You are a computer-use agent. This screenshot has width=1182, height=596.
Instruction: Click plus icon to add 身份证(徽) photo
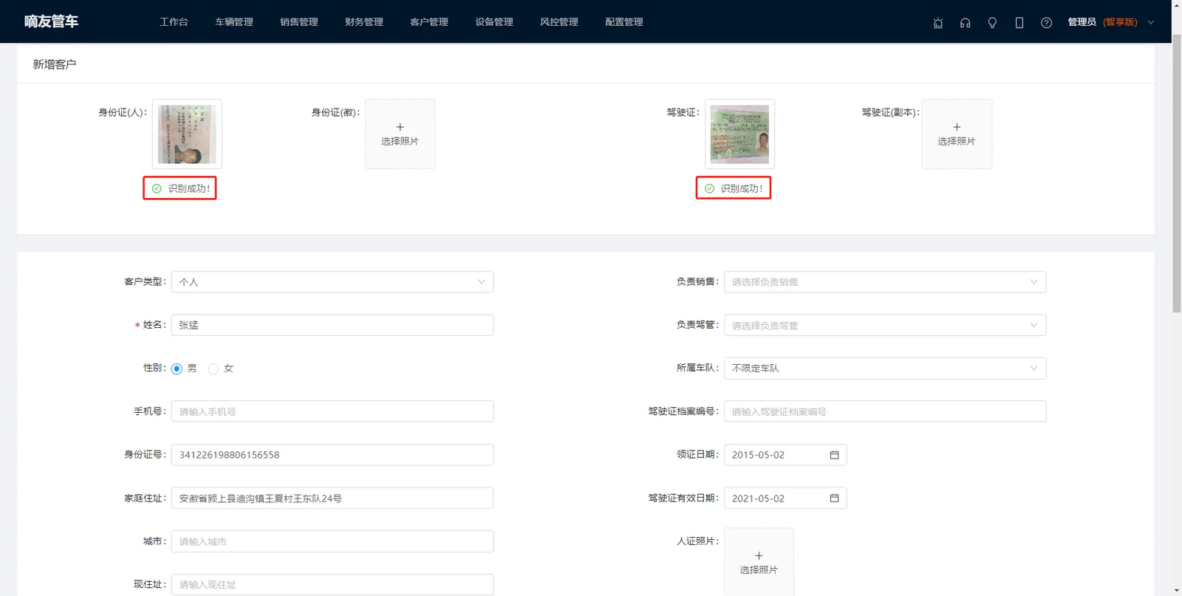point(400,127)
